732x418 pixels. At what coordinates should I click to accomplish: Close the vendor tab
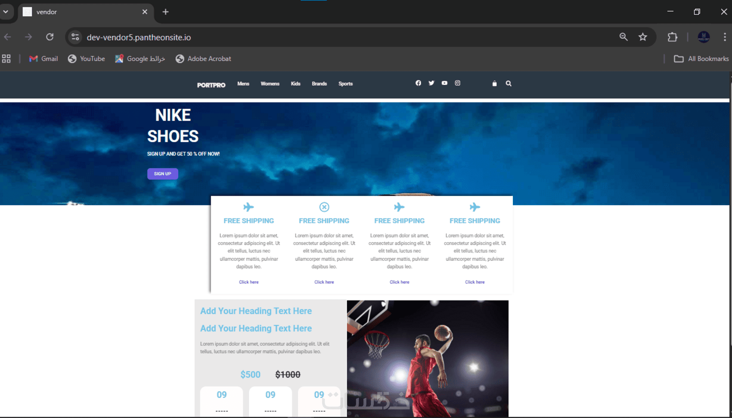tap(145, 12)
